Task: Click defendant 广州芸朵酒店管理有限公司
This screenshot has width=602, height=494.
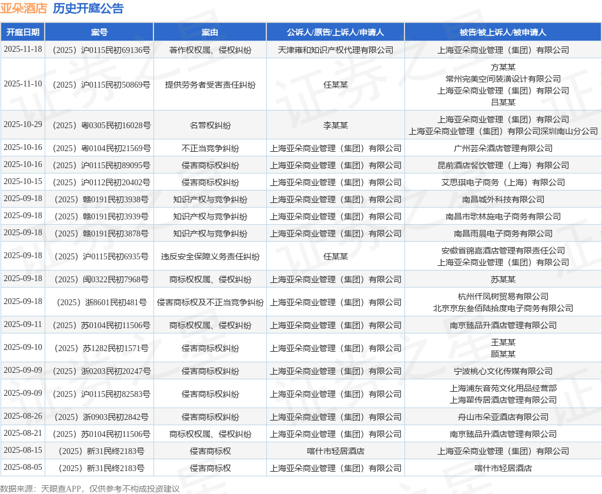Action: tap(503, 148)
